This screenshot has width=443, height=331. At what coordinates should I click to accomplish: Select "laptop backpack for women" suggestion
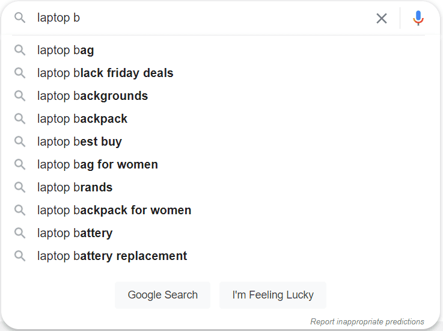pyautogui.click(x=114, y=210)
